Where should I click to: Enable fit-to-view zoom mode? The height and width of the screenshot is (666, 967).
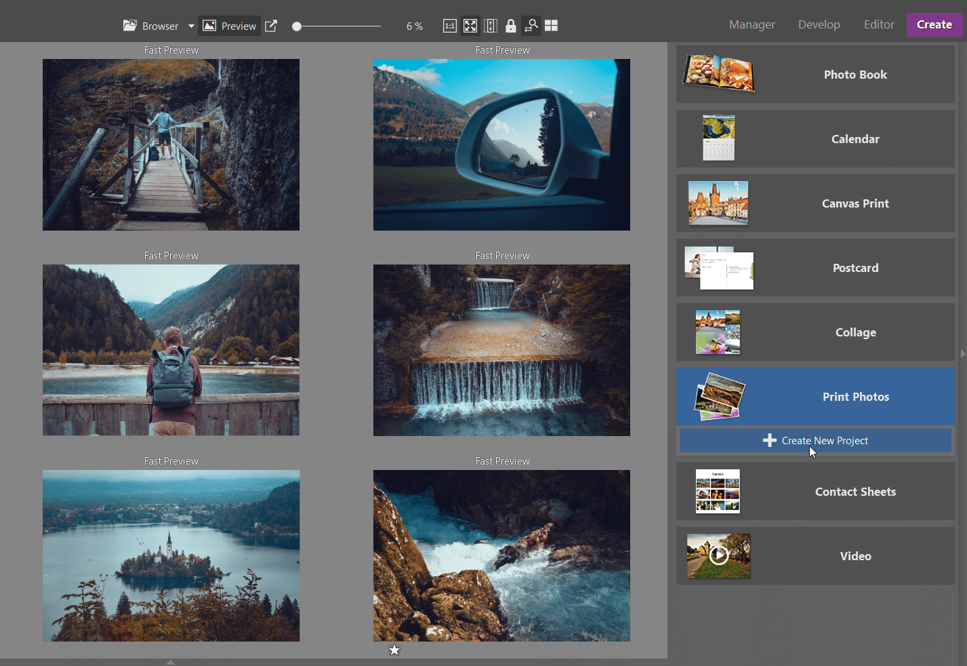[x=470, y=25]
